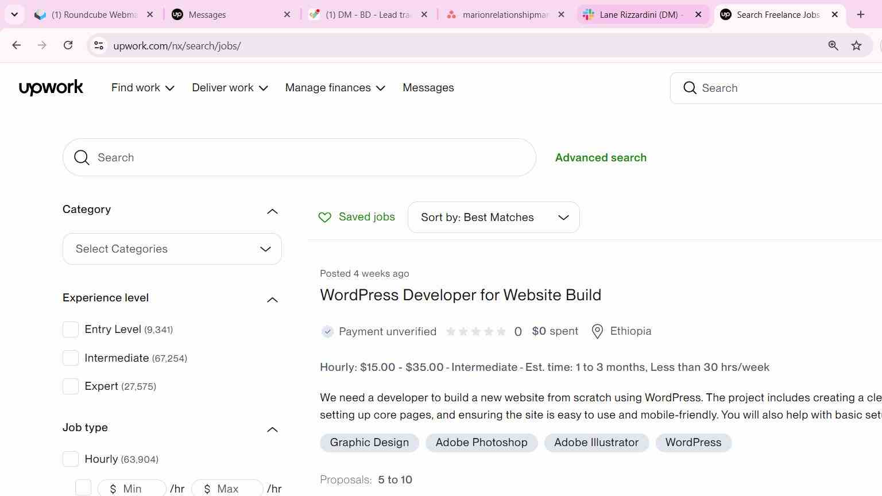Click the Advanced search link
The height and width of the screenshot is (496, 882).
[601, 157]
